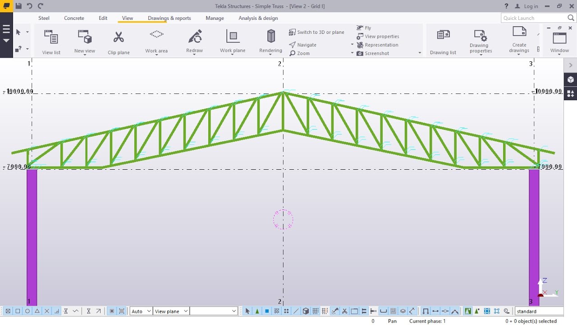
Task: Click the Clip plane scissors icon
Action: coord(119,37)
